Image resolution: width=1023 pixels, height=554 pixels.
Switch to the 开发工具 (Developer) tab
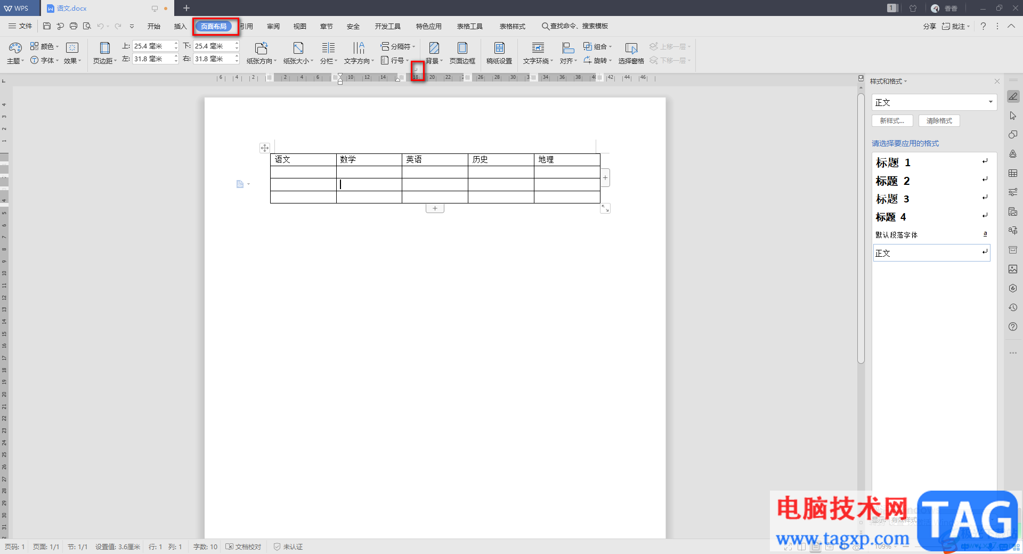pyautogui.click(x=387, y=26)
